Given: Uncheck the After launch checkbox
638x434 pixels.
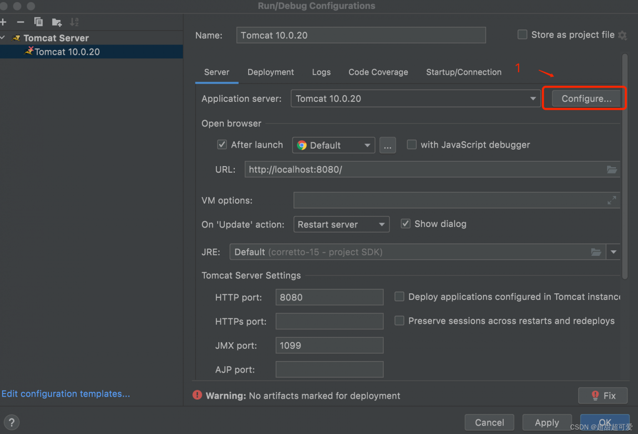Looking at the screenshot, I should pos(222,145).
